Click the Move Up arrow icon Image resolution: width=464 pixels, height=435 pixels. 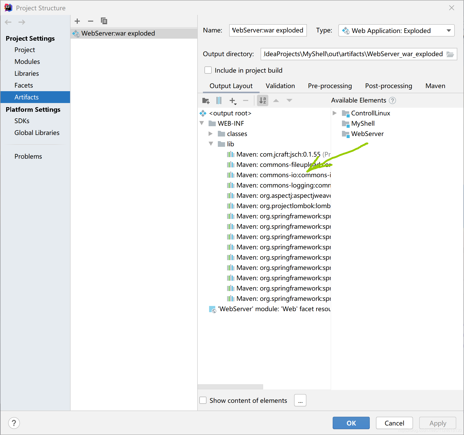click(x=276, y=100)
